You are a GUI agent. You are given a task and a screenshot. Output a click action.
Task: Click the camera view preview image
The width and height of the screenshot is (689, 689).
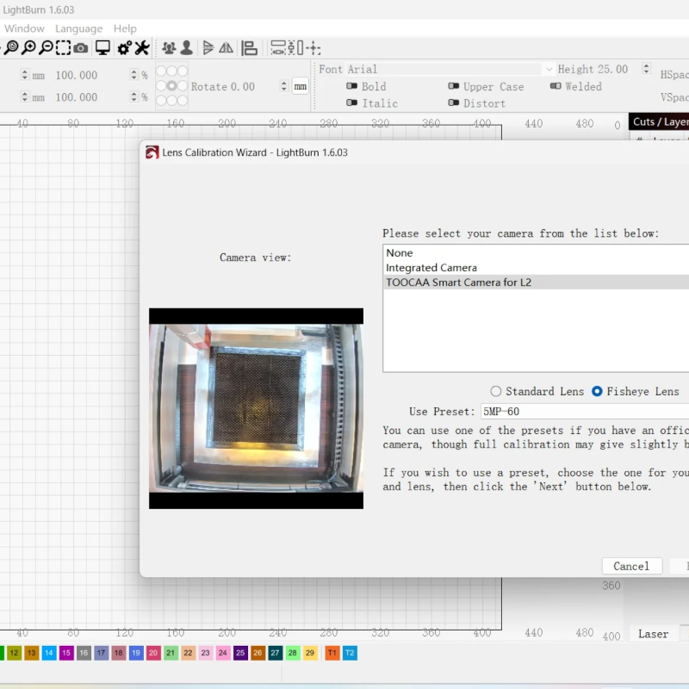click(x=256, y=408)
